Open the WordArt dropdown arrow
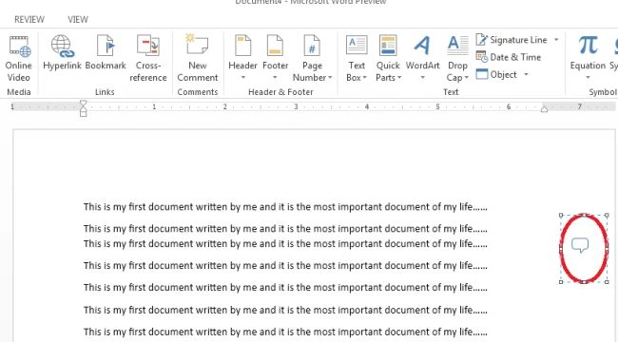The image size is (618, 342). point(422,77)
